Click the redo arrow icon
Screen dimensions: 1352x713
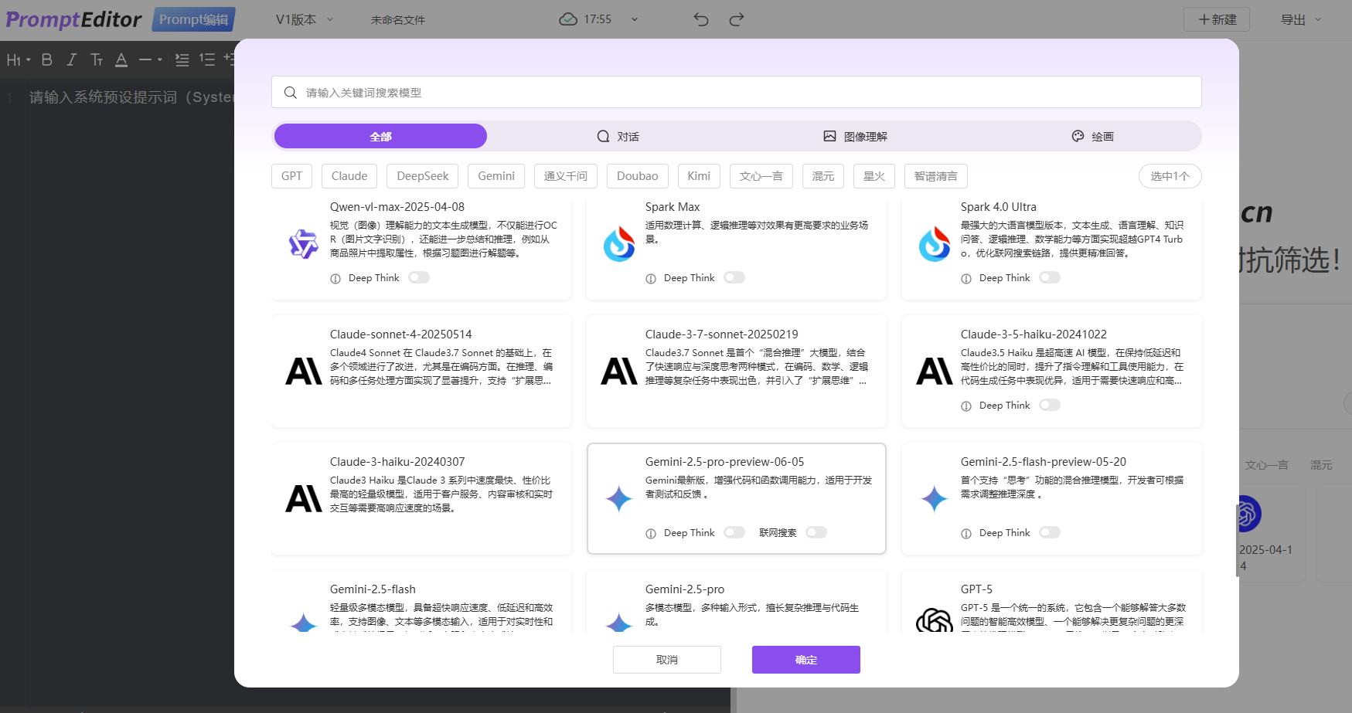[735, 19]
